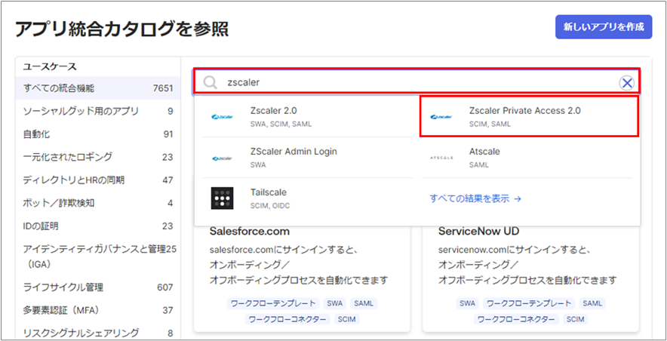Click ServiceNow UD description text
Viewport: 667px width, 341px height.
527,265
